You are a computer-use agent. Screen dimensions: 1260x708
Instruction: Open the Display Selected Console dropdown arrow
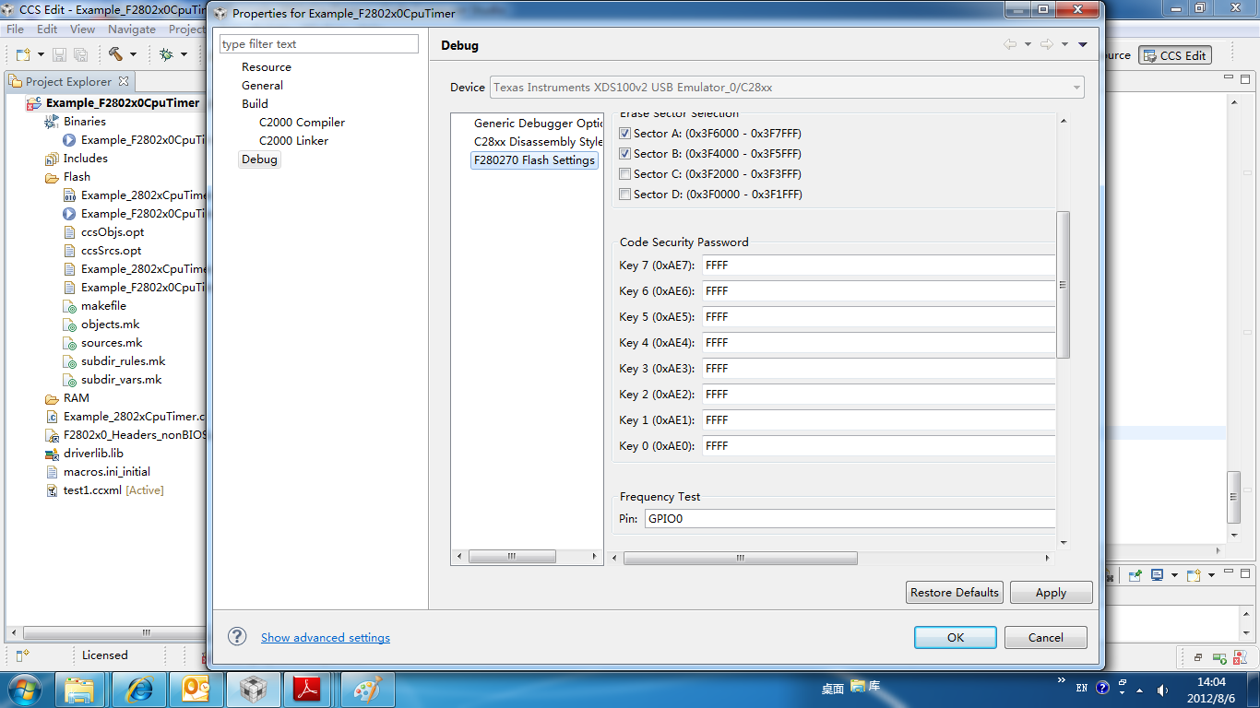(1174, 575)
